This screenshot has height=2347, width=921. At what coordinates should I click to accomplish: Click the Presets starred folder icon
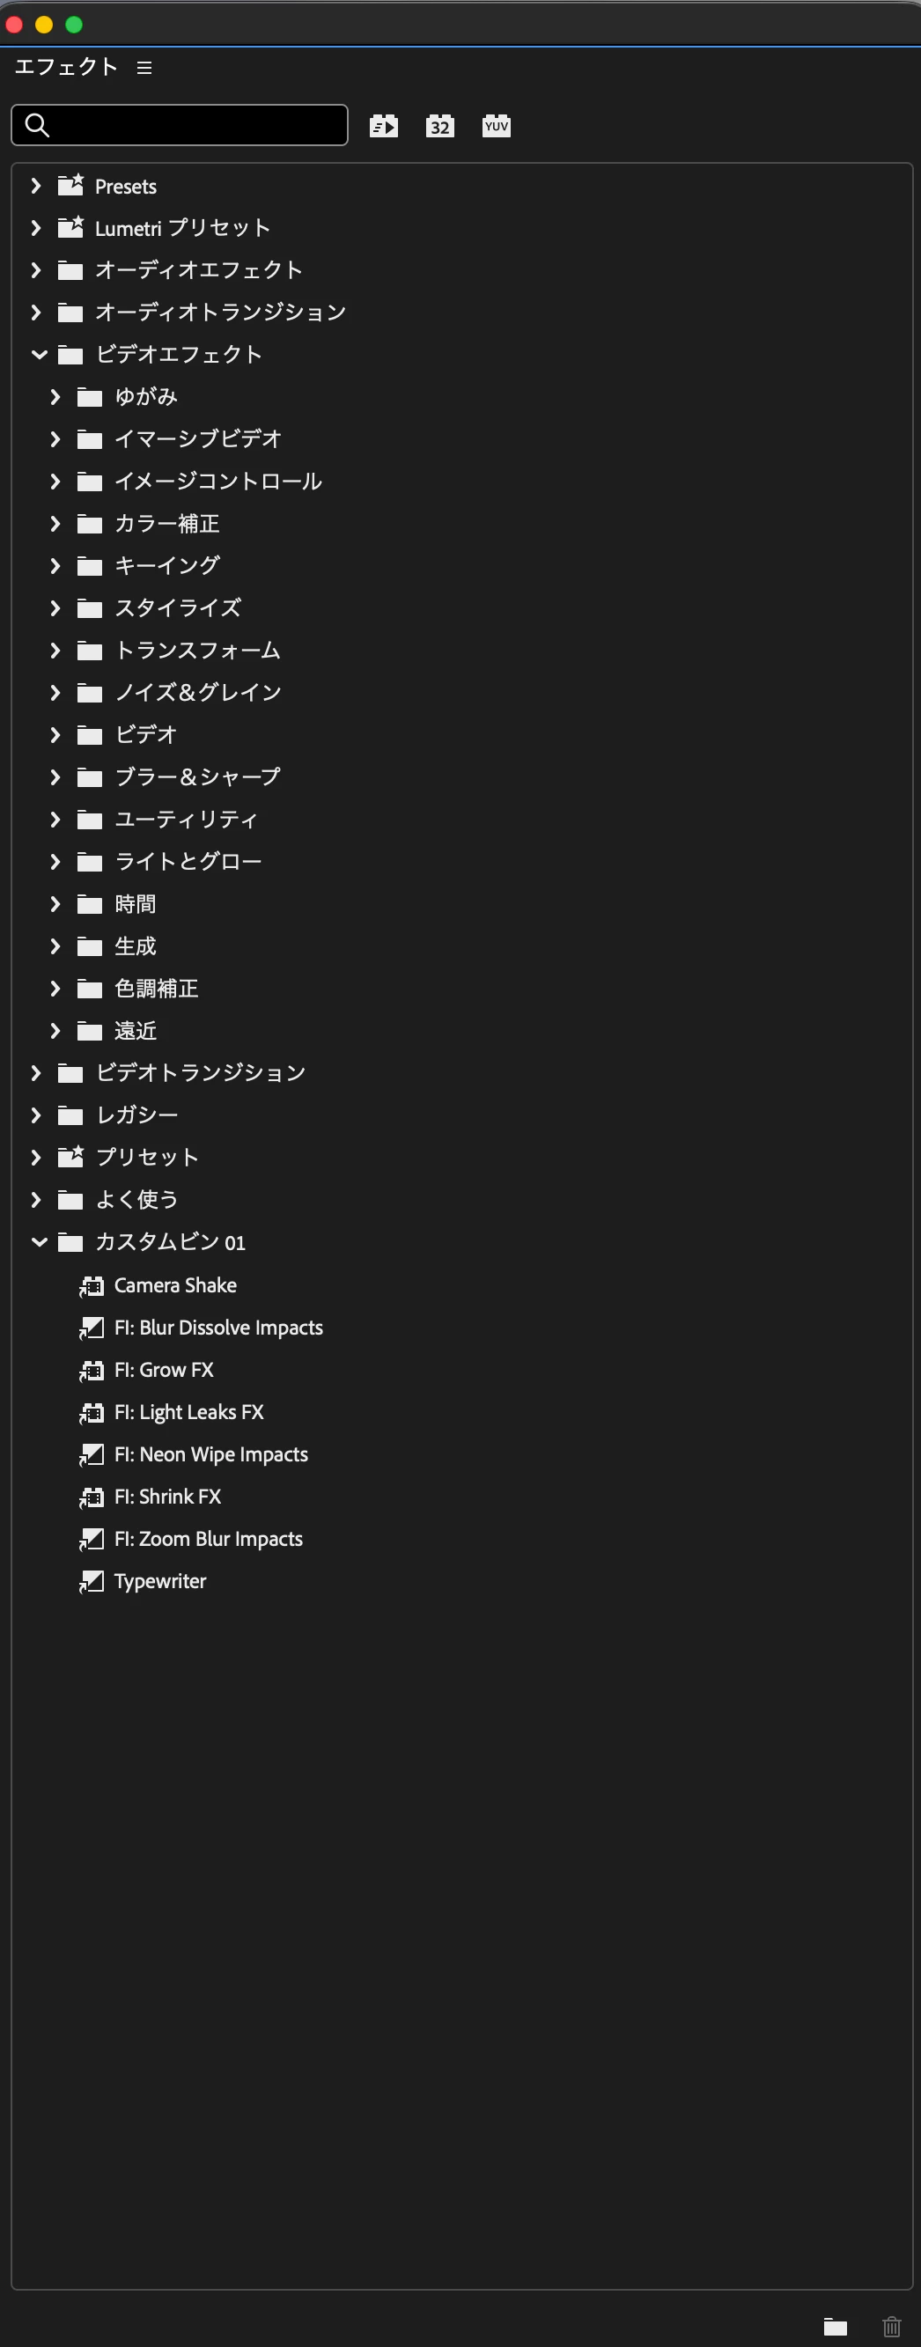(70, 185)
